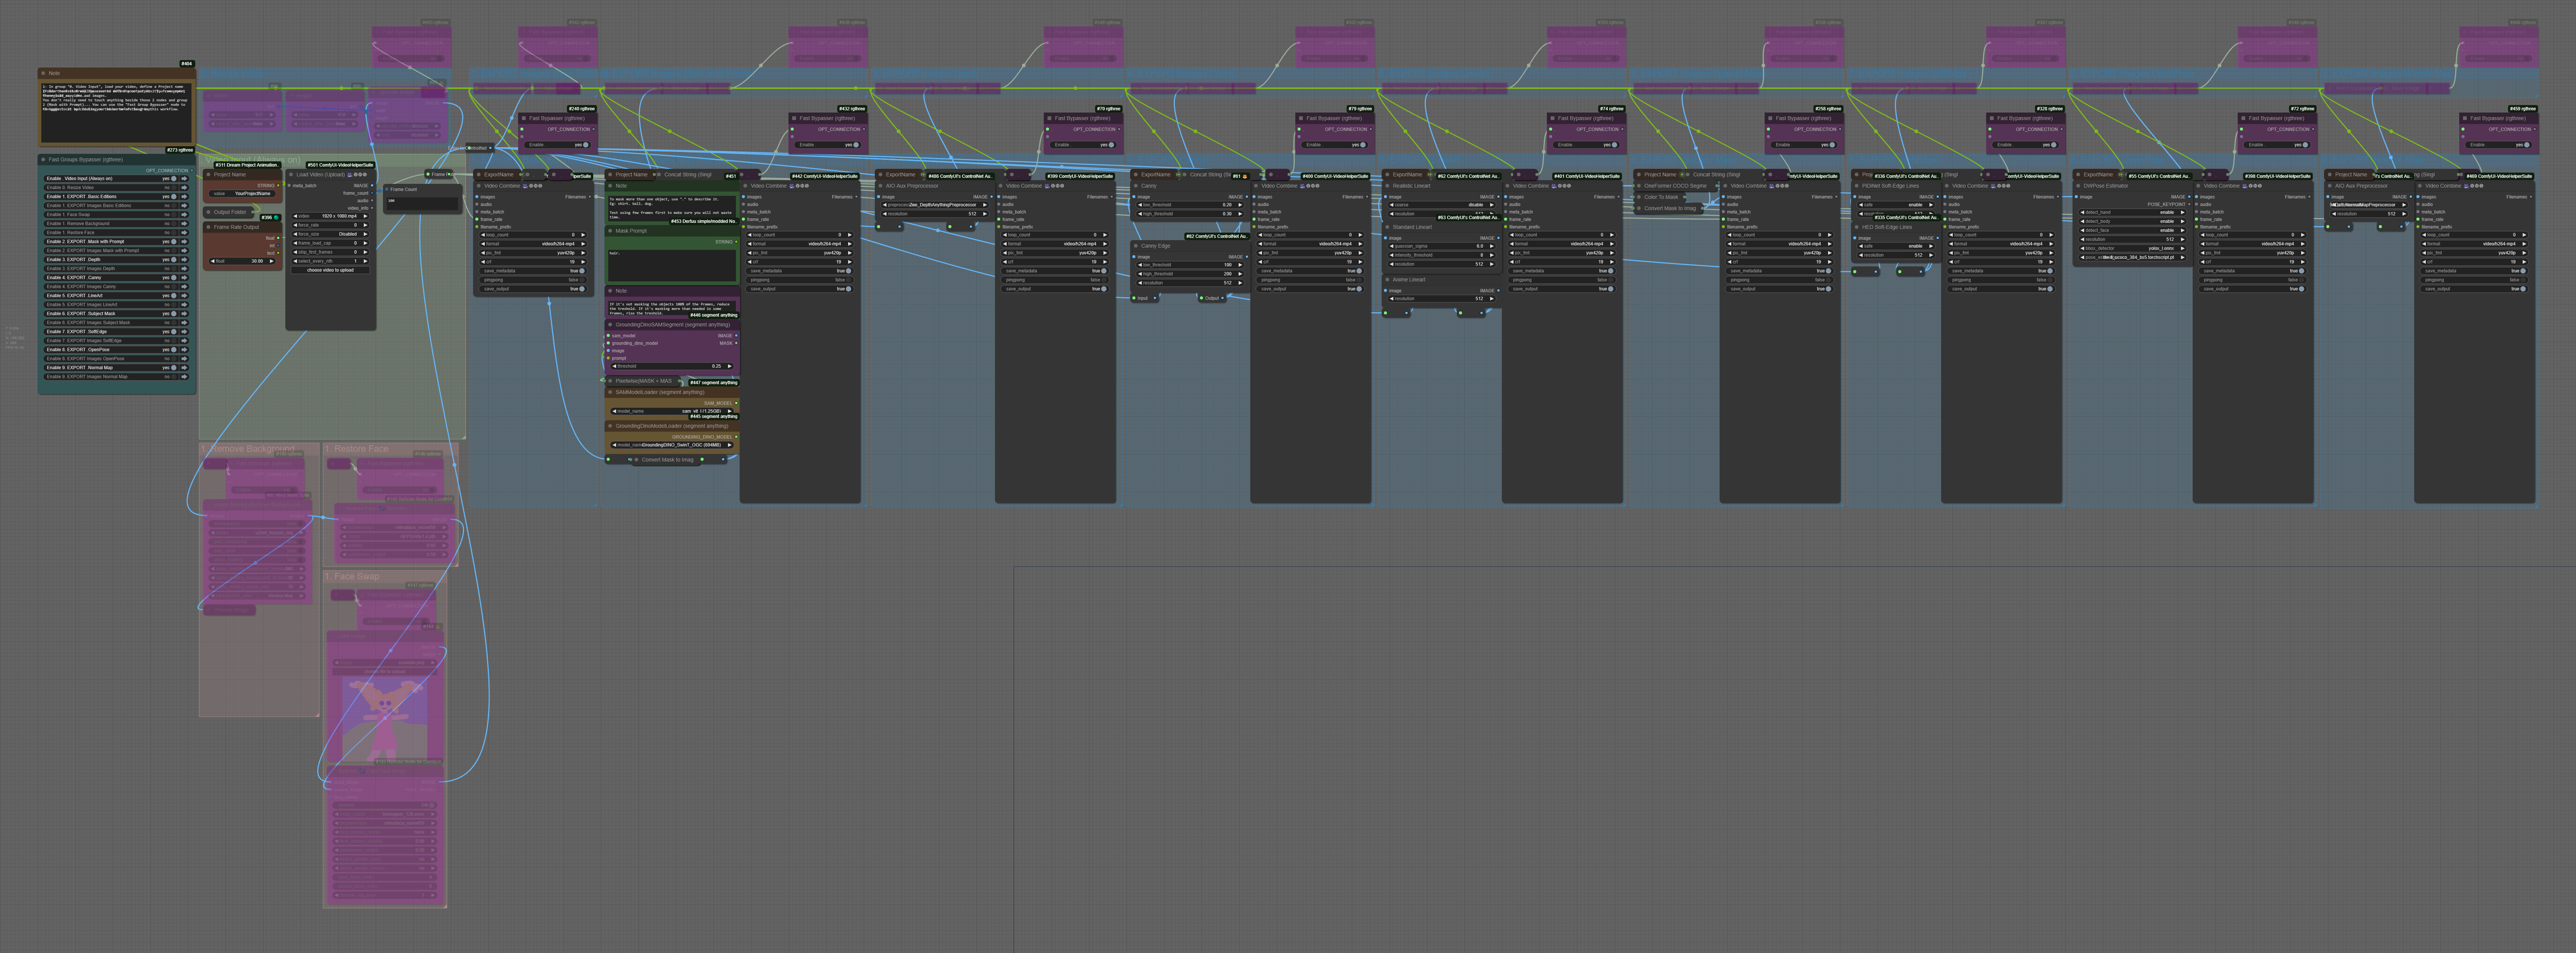2576x953 pixels.
Task: Click collapse dot on Load Video (Upload) node
Action: pos(291,175)
